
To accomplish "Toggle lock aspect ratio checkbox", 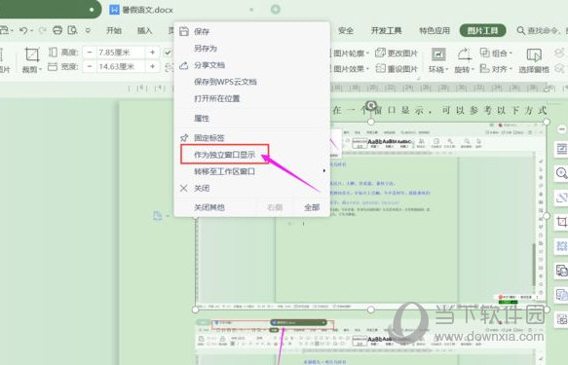I will click(x=168, y=53).
